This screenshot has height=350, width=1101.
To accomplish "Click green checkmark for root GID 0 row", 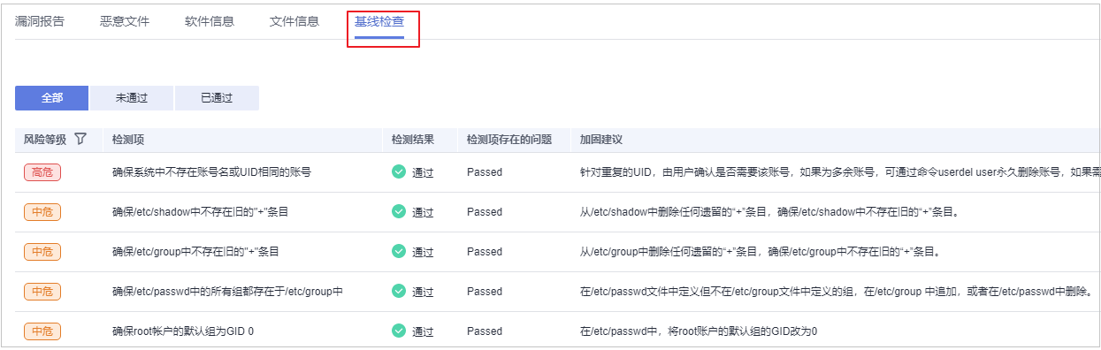I will pyautogui.click(x=398, y=331).
